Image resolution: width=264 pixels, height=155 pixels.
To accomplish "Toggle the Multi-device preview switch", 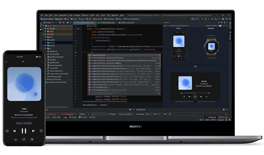I will click(220, 26).
